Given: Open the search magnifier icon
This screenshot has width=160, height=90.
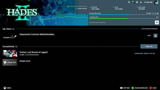Looking at the screenshot, I should 129,2.
